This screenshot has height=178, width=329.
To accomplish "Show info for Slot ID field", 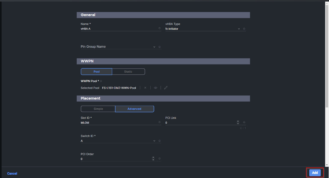I will 159,122.
